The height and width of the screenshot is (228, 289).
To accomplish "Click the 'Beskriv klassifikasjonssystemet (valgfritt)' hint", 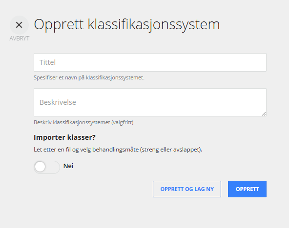I will [x=84, y=122].
